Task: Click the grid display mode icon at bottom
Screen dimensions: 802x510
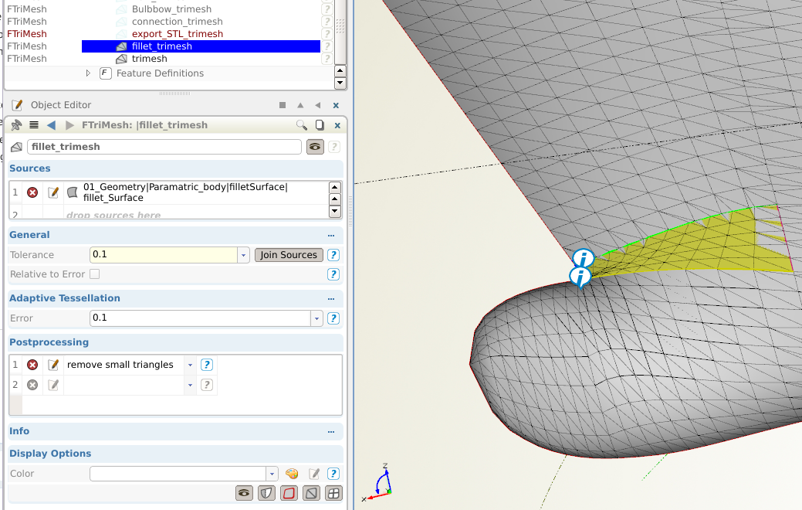Action: click(333, 492)
